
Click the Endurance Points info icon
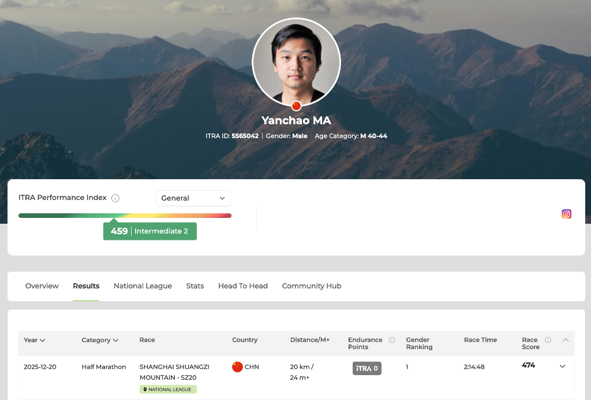392,340
